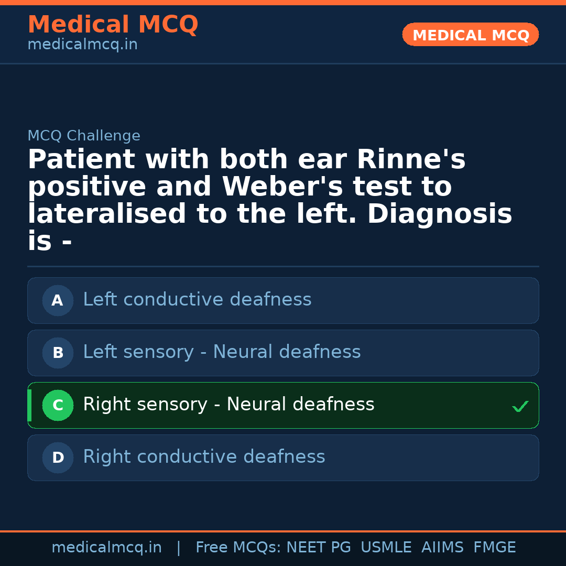
Task: Select "Right conductive deafness" answer text
Action: pos(204,457)
